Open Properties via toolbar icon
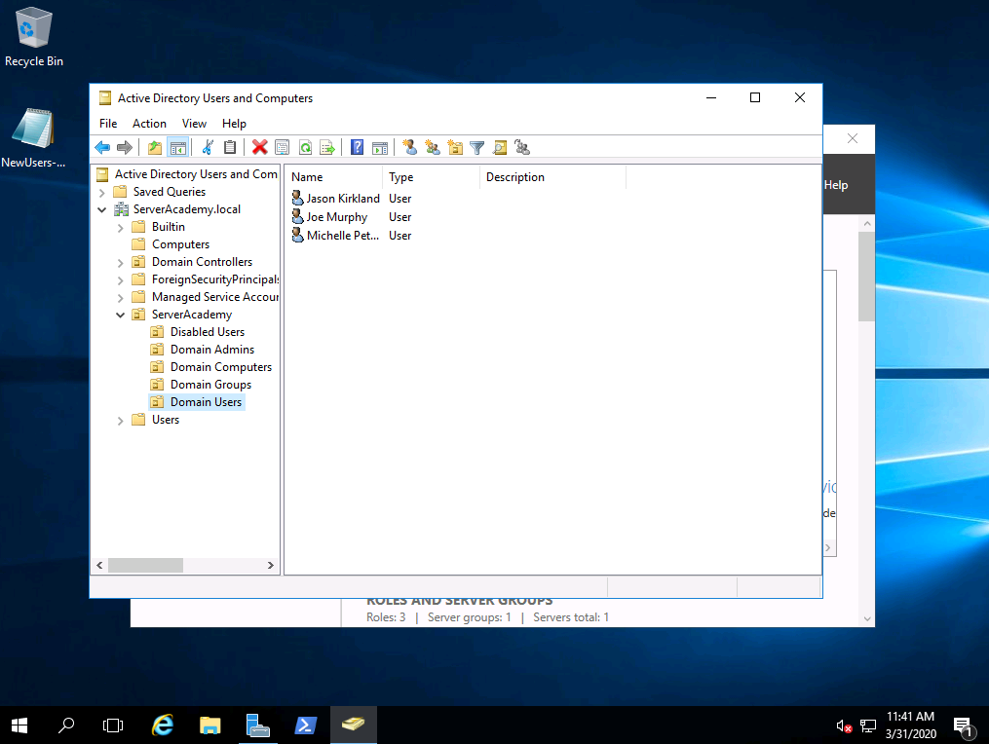 point(282,148)
